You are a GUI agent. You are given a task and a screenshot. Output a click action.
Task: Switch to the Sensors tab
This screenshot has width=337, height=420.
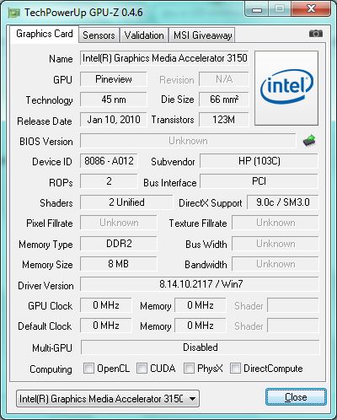(x=99, y=35)
